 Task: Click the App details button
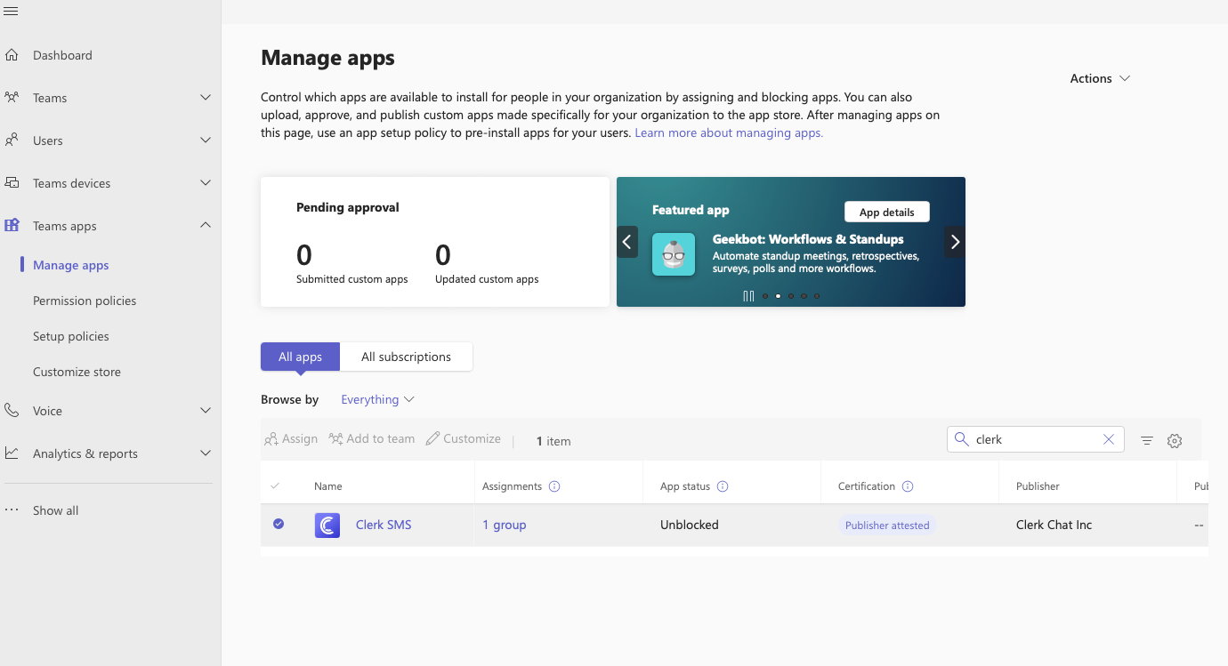(886, 212)
